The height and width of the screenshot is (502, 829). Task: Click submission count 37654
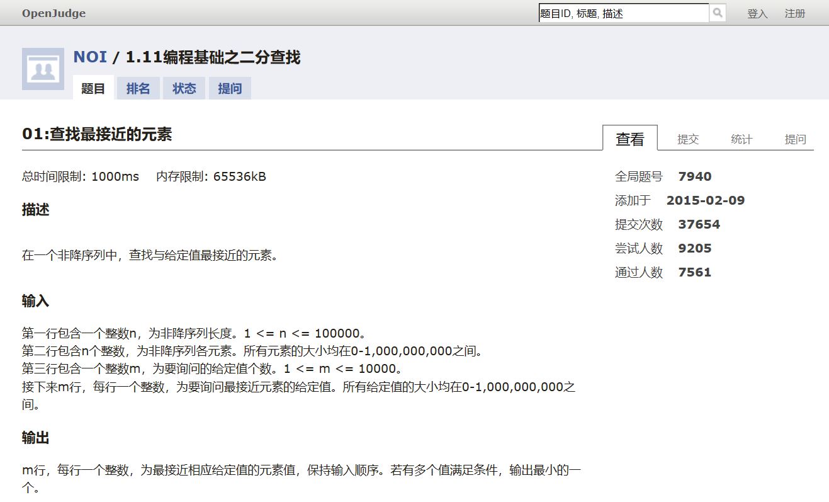699,225
